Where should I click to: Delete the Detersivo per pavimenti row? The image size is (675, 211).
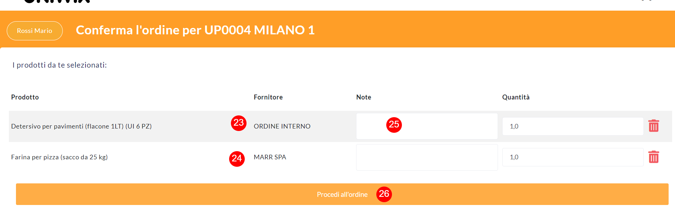653,126
